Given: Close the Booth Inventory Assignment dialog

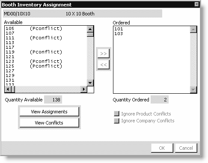Looking at the screenshot, I should point(196,4).
